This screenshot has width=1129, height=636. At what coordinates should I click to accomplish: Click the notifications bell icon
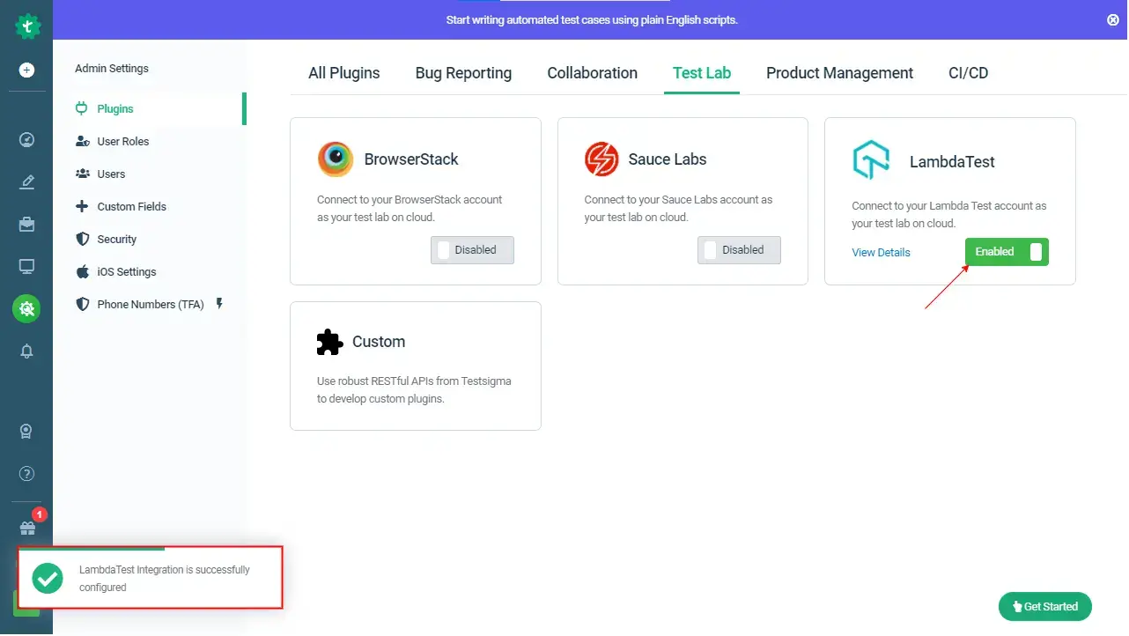[x=26, y=351]
